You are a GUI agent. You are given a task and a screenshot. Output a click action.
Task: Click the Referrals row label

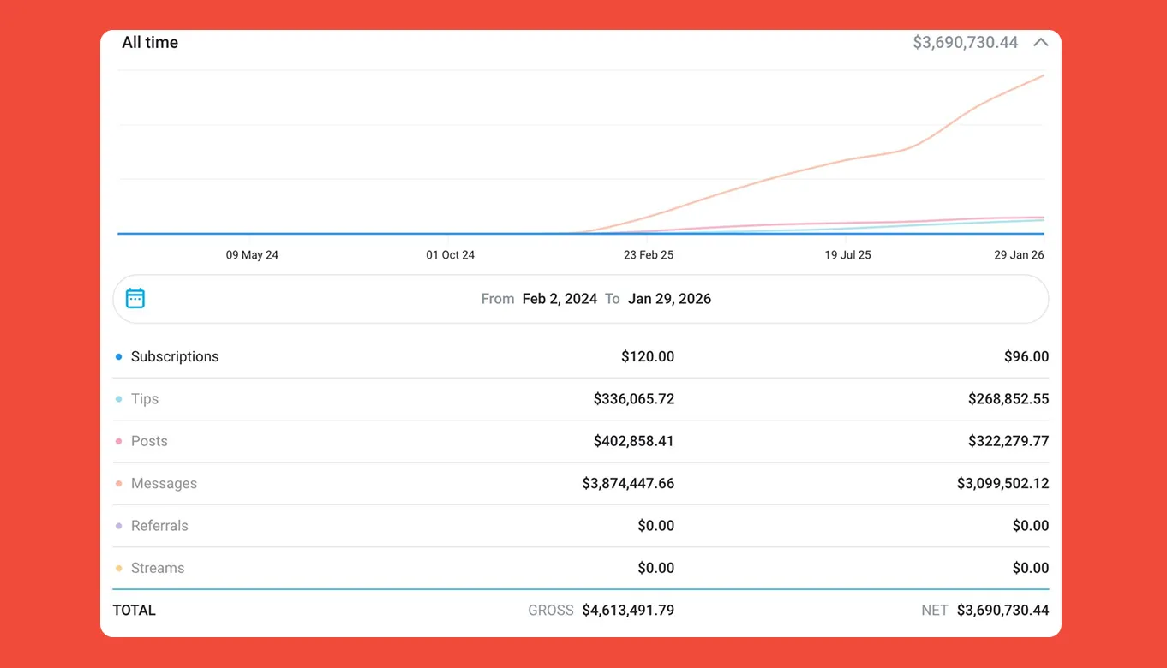point(159,526)
